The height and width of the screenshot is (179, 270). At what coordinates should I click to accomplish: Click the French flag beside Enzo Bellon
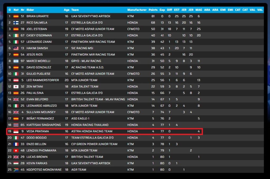16,144
